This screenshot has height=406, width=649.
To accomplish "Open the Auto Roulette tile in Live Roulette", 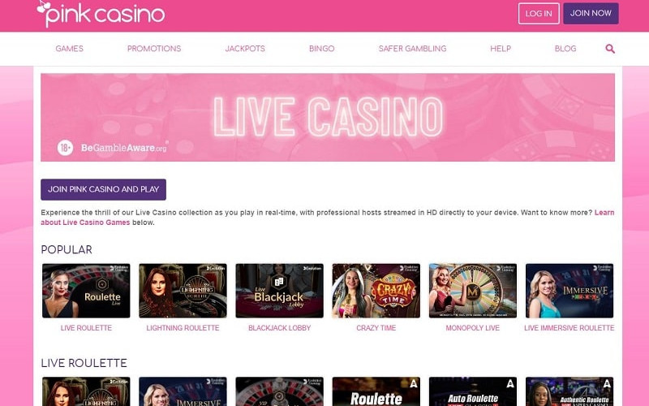I will [473, 391].
